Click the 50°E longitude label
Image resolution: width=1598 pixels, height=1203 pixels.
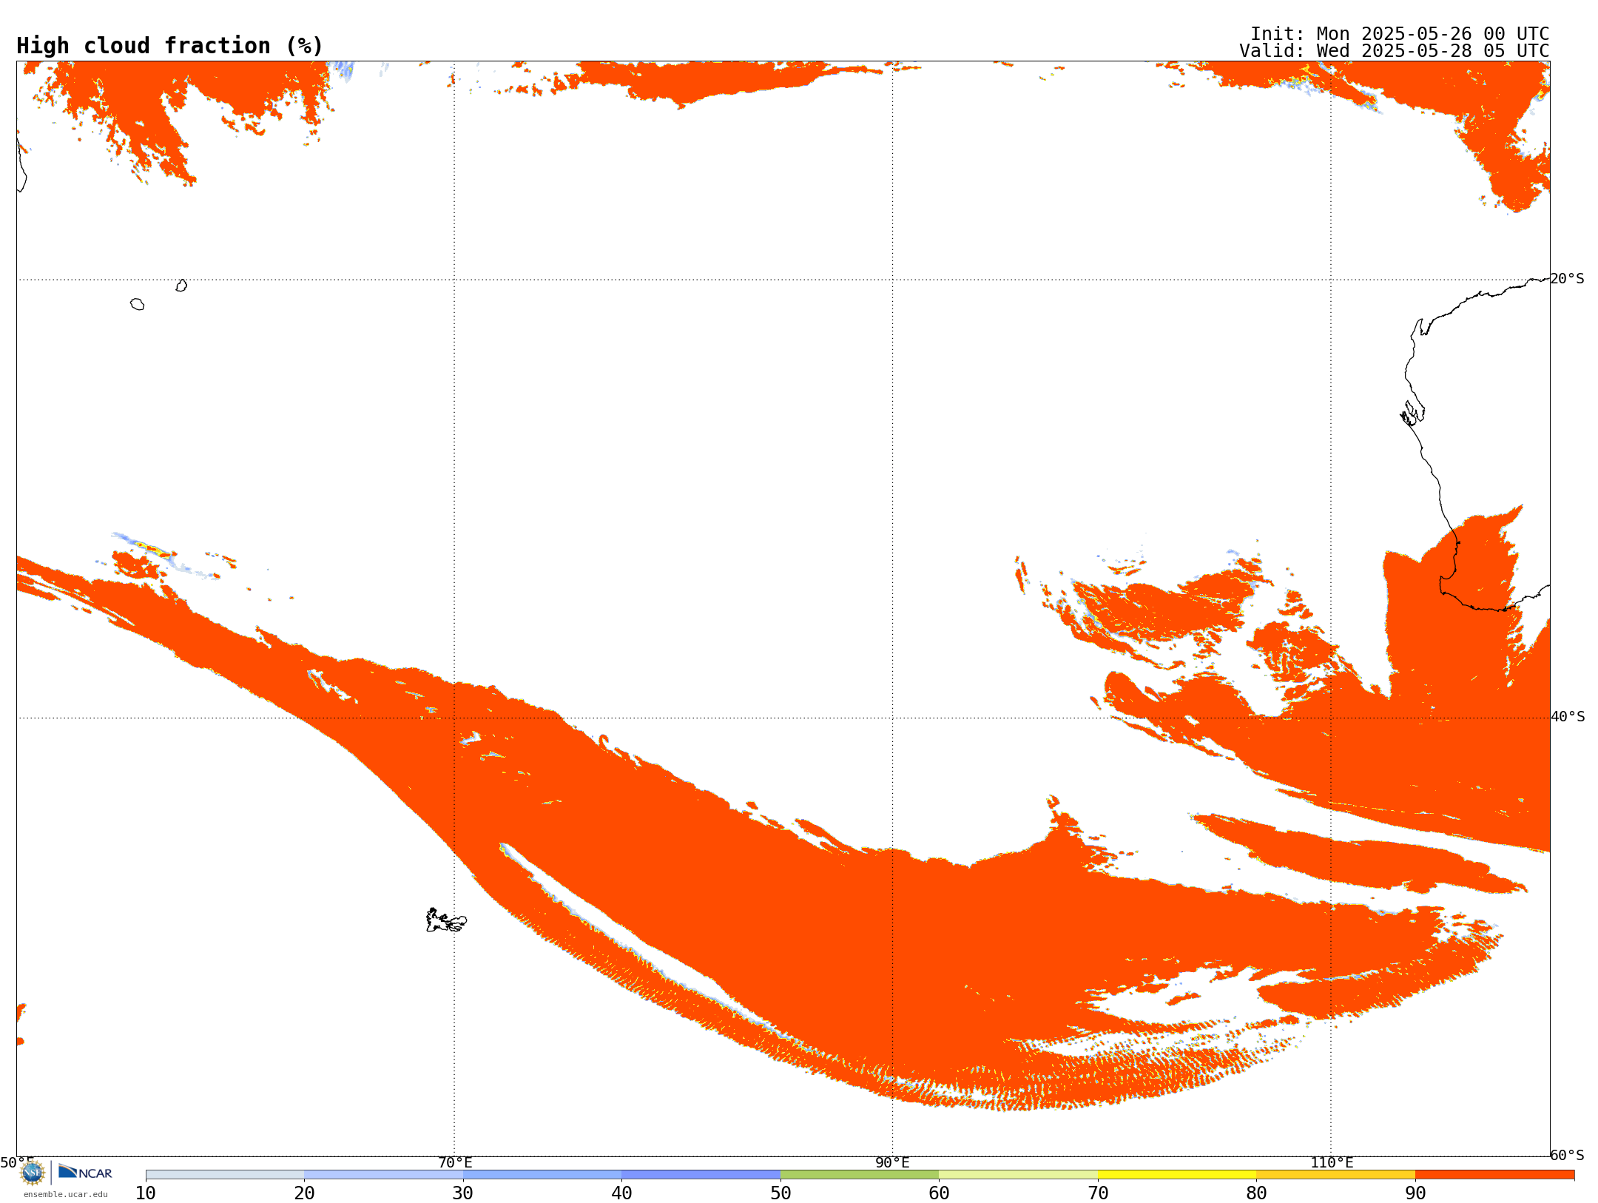(17, 1162)
